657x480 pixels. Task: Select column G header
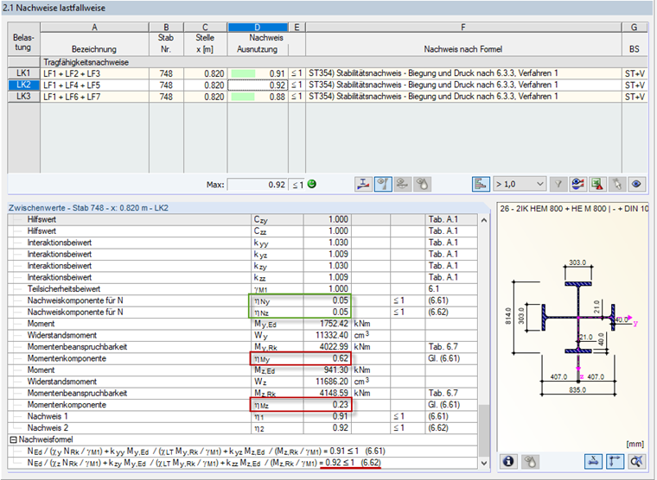(634, 28)
